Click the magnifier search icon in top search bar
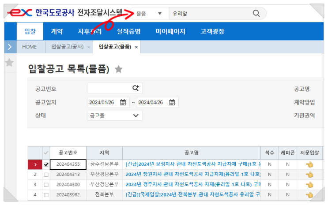Screen dimensions: 328x205 [x=256, y=13]
